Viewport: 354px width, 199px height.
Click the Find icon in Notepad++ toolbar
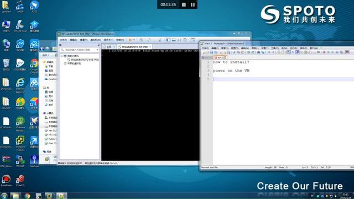pos(258,53)
